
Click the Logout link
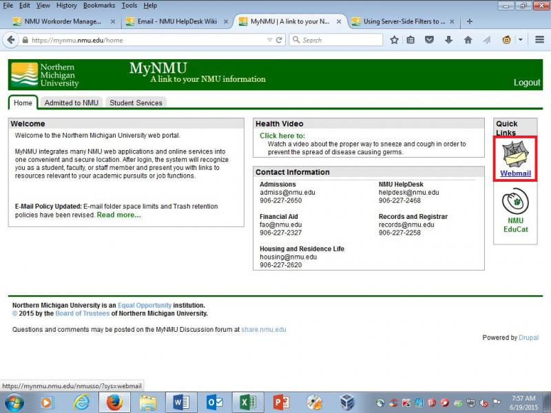coord(527,82)
